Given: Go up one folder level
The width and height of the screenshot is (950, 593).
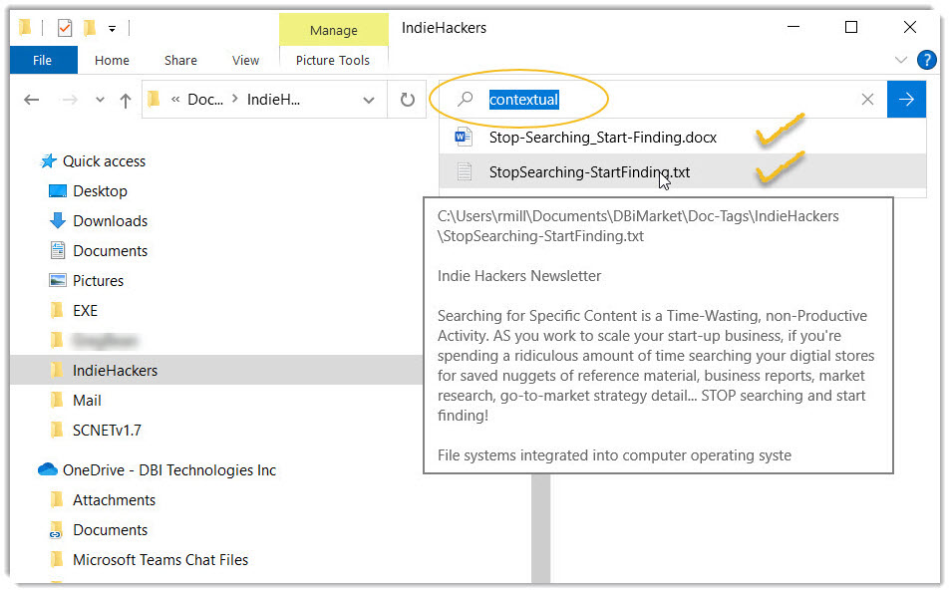Looking at the screenshot, I should point(126,100).
